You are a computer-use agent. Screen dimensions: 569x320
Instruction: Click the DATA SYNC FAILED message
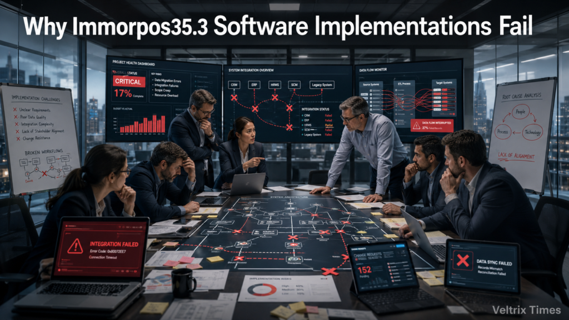pos(494,262)
